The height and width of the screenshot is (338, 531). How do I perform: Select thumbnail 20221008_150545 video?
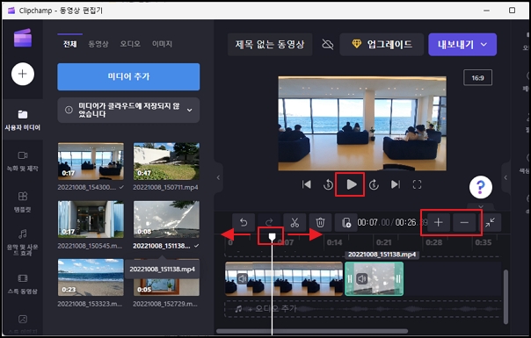click(x=91, y=219)
